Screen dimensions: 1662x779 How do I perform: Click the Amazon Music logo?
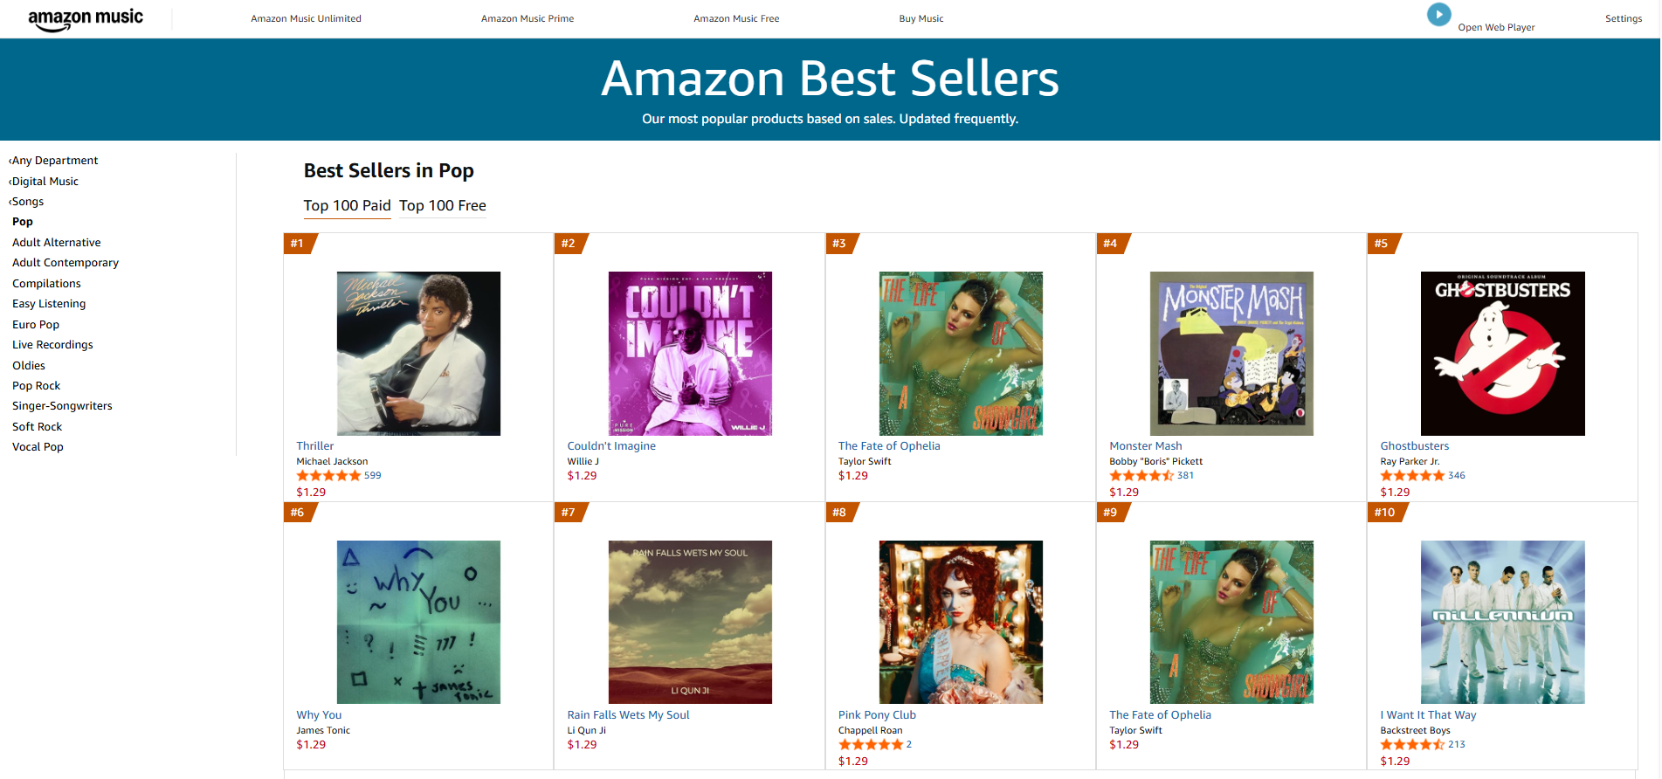coord(86,19)
